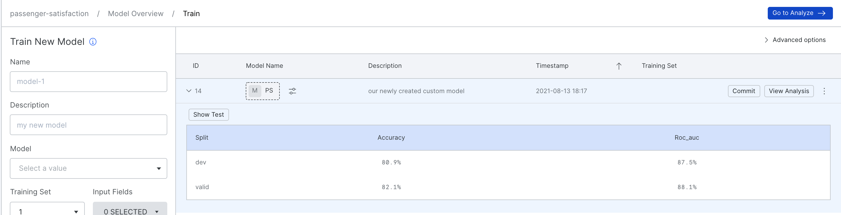Click the info icon beside Train New Model
Screen dimensions: 841x215
[x=93, y=42]
